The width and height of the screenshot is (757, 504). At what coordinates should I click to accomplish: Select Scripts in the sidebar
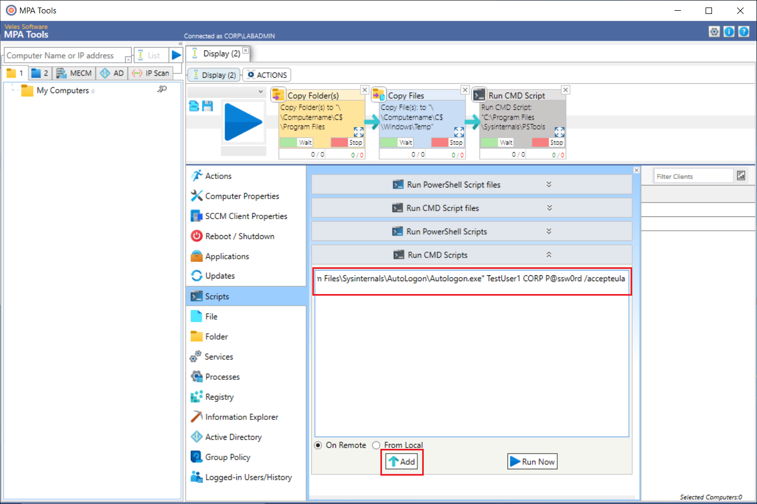click(246, 296)
